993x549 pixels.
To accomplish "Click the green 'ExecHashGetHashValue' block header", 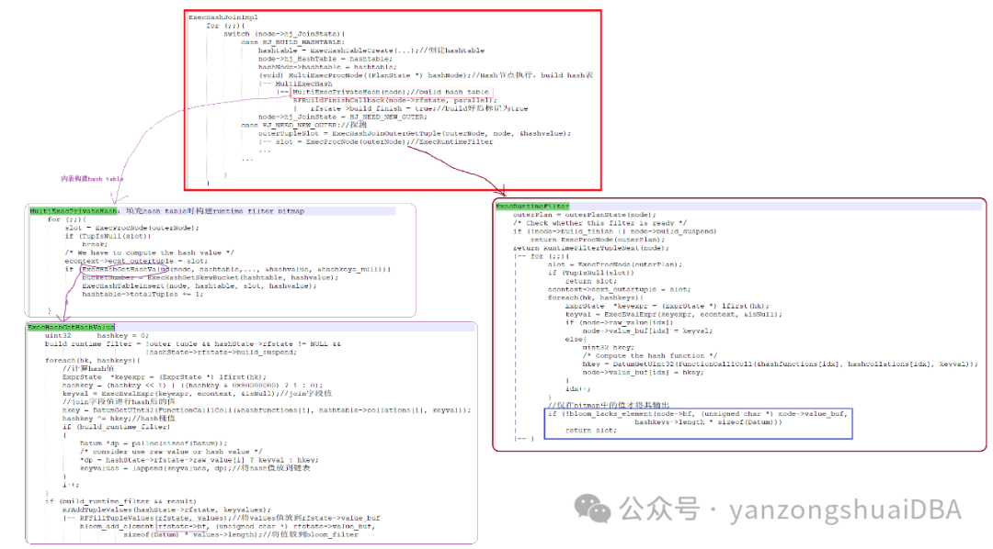I will tap(71, 327).
